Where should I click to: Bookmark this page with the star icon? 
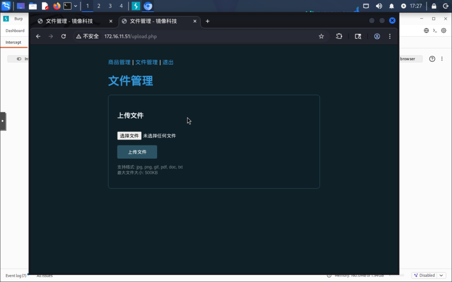click(321, 37)
